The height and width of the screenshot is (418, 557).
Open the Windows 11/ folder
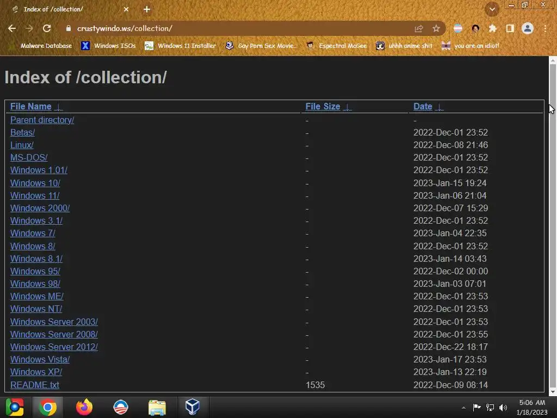click(x=34, y=195)
